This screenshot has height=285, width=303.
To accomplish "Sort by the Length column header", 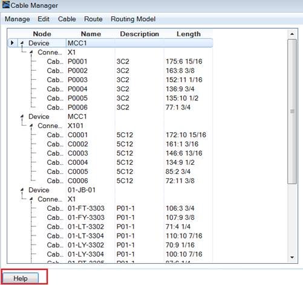I will [189, 34].
